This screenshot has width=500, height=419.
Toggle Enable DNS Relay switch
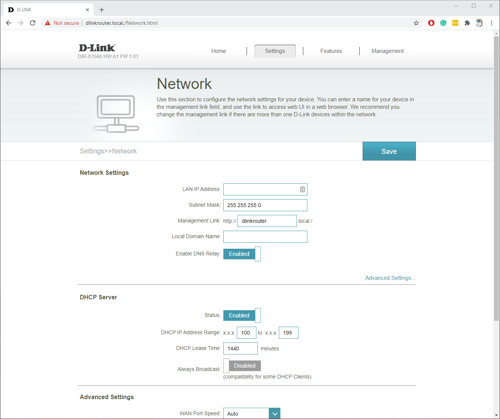tap(242, 254)
